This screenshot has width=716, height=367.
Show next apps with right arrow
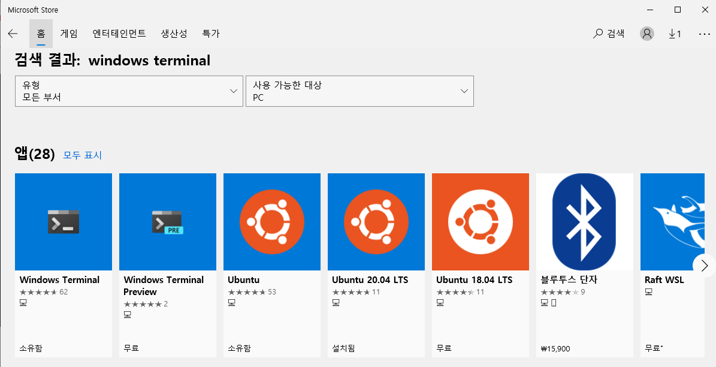click(704, 266)
